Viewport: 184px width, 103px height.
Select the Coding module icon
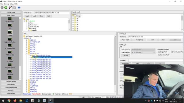[10, 32]
